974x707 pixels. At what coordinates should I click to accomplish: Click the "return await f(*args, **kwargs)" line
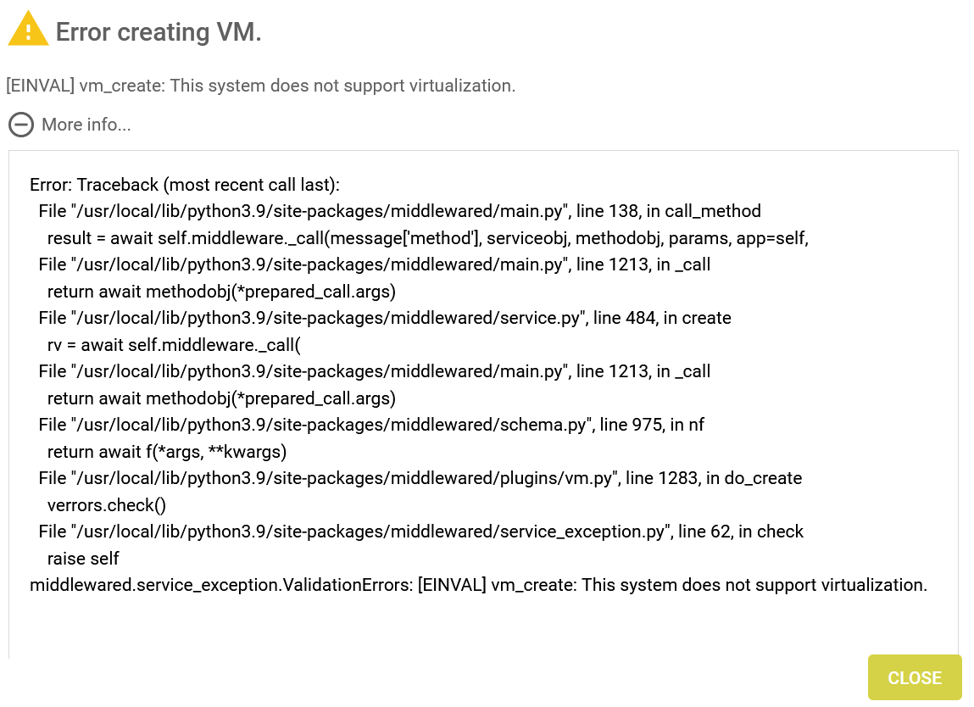click(167, 452)
